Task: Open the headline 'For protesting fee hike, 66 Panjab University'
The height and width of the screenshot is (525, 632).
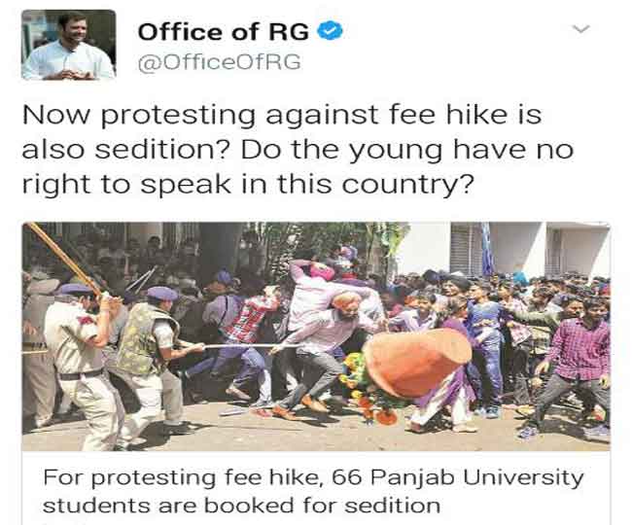Action: coord(313,478)
